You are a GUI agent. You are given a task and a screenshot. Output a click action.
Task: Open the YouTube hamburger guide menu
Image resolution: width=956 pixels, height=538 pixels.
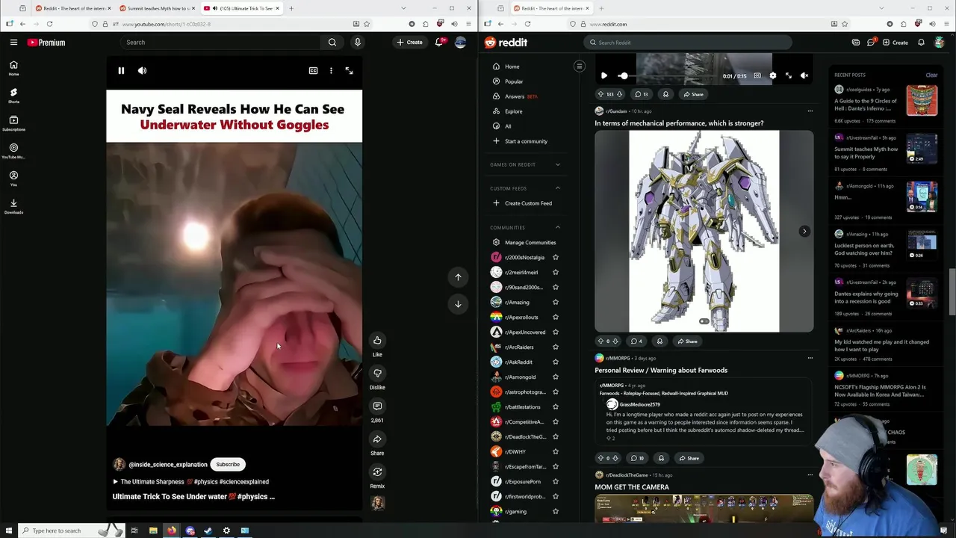coord(13,43)
